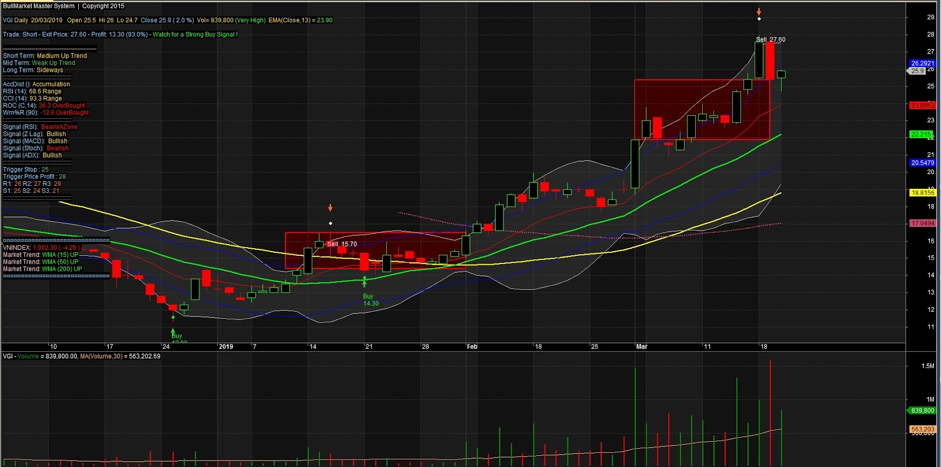Click the "Feb" label on the date axis

pyautogui.click(x=472, y=346)
